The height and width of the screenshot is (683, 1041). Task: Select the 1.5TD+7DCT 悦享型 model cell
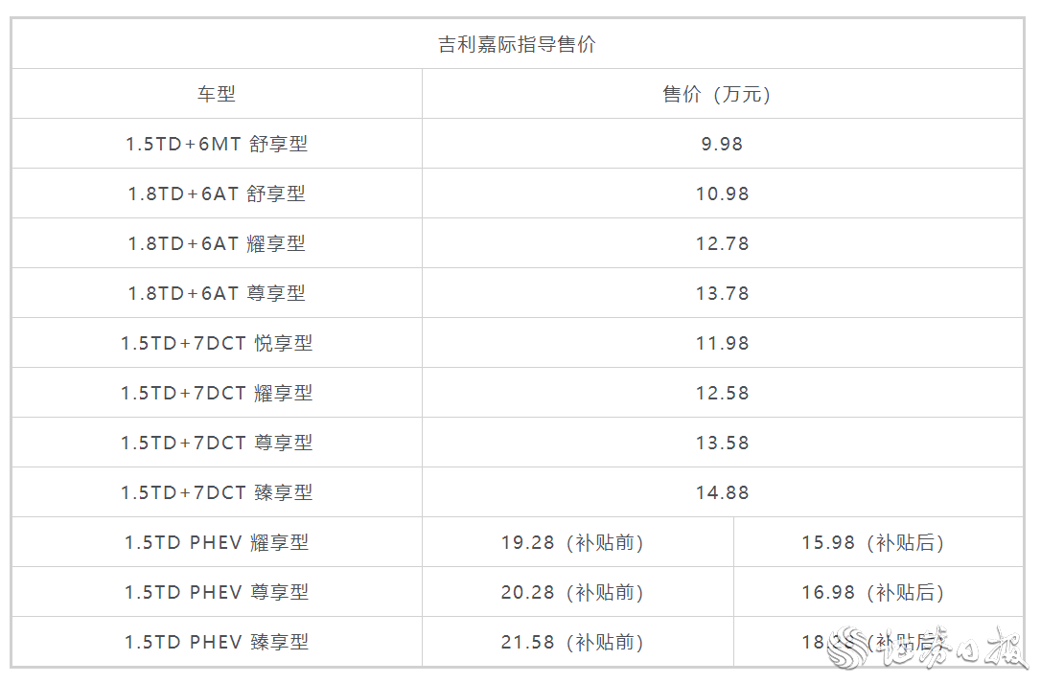tap(217, 343)
